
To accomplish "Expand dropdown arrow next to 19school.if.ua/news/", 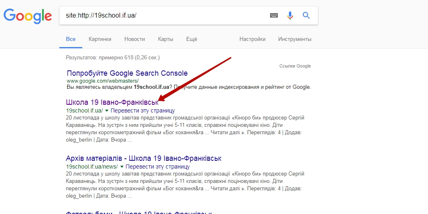I will tap(122, 167).
